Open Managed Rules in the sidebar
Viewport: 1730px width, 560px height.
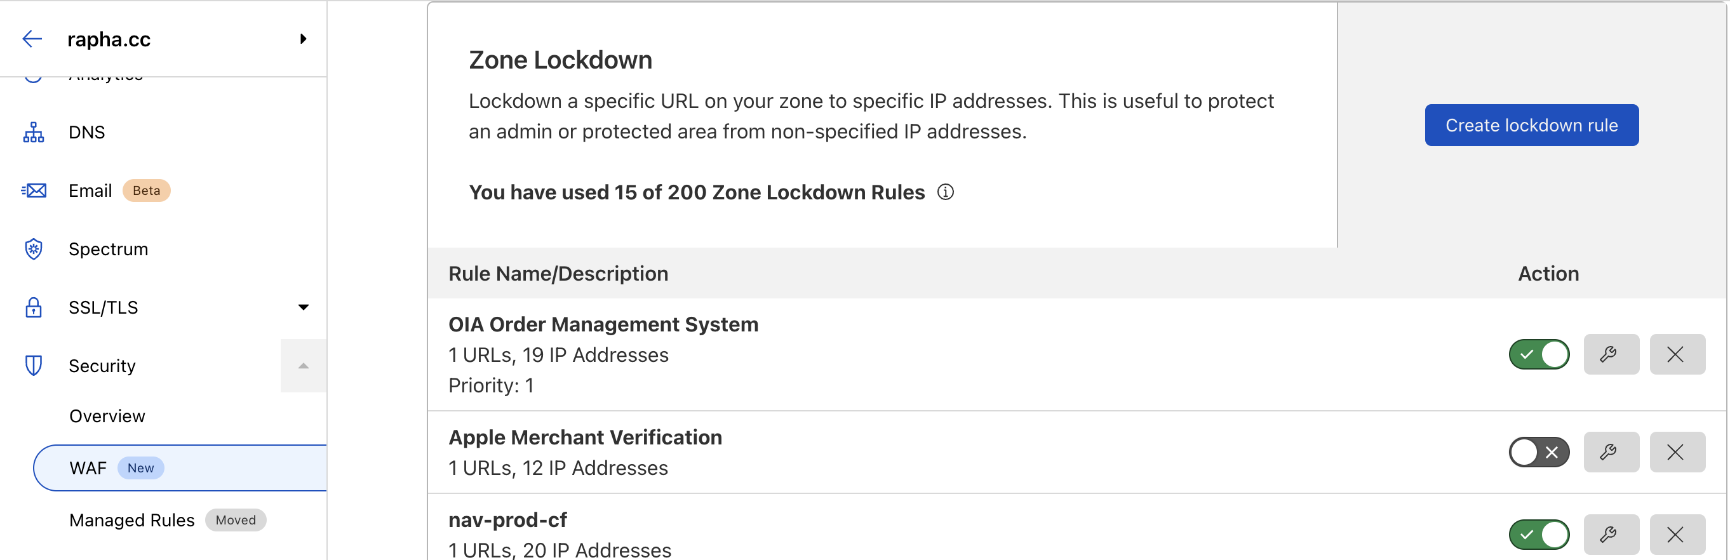pos(132,521)
